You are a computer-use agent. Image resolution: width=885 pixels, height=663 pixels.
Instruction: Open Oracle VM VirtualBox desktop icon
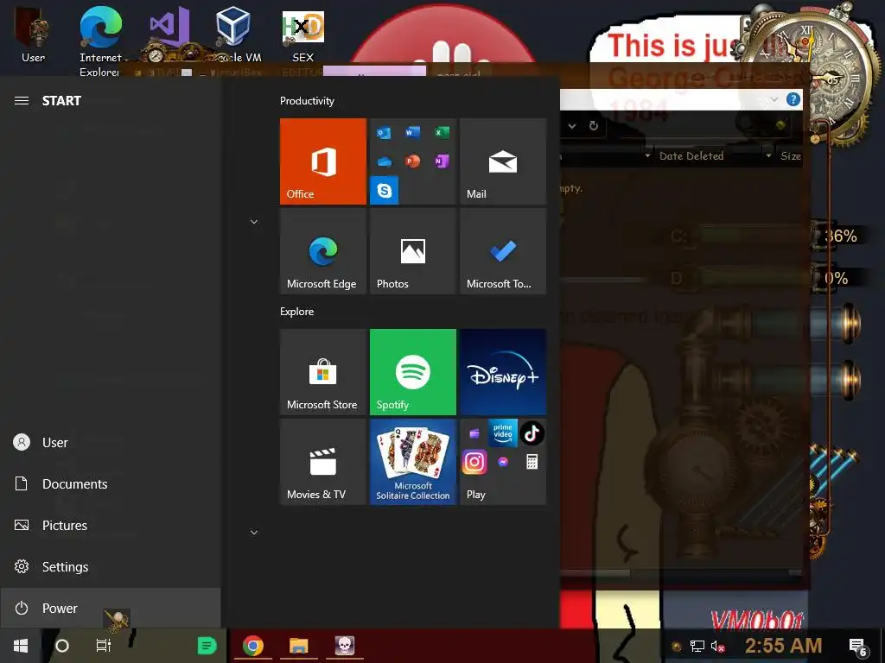click(233, 35)
